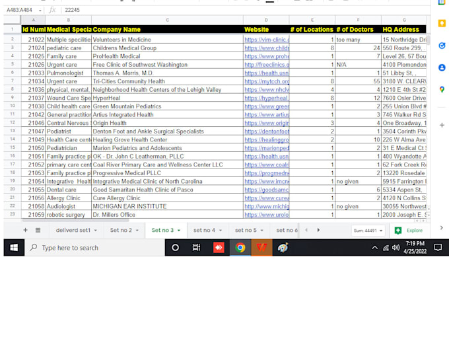Open red AnyDesk app in taskbar
The height and width of the screenshot is (337, 449).
coord(219,248)
